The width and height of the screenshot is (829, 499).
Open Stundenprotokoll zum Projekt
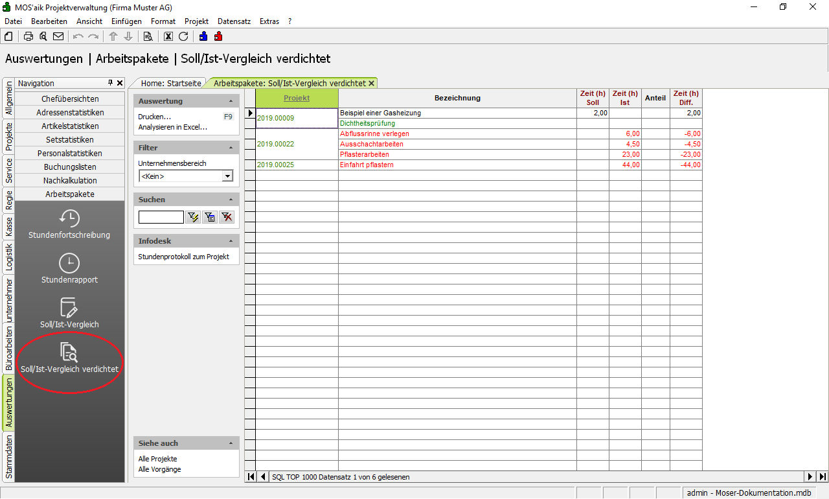[183, 257]
